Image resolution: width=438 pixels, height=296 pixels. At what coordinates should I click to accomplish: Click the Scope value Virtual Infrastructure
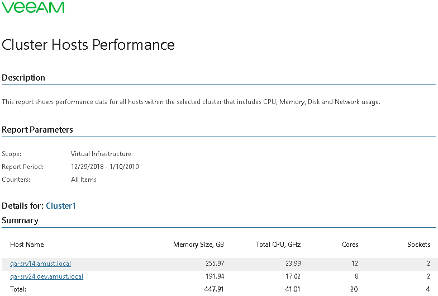tap(101, 154)
